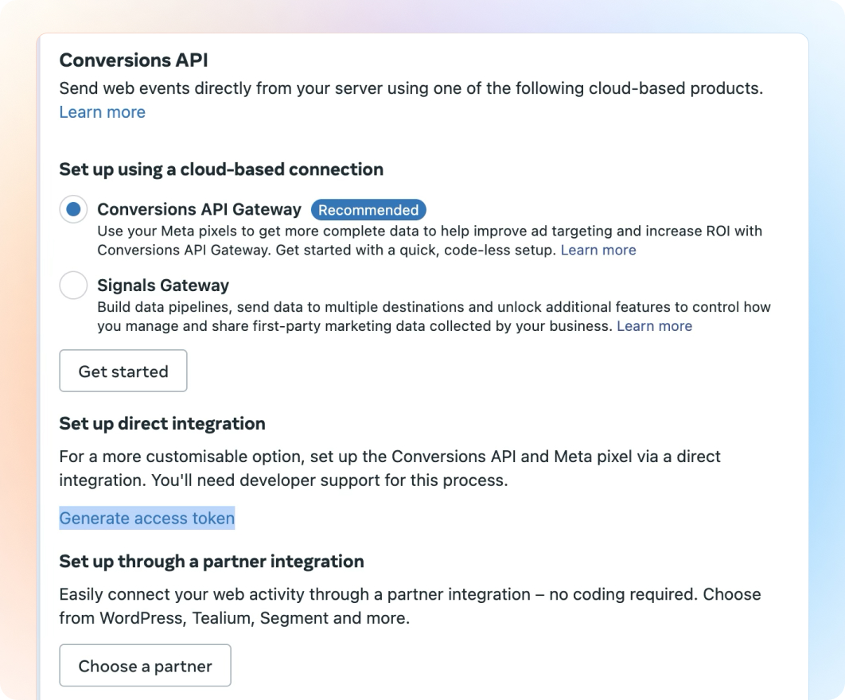Click the Recommended badge
The height and width of the screenshot is (700, 845).
click(x=368, y=210)
